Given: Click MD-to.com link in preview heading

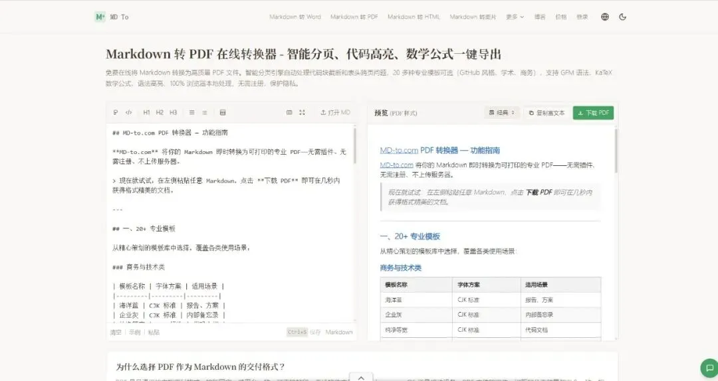Looking at the screenshot, I should 399,151.
